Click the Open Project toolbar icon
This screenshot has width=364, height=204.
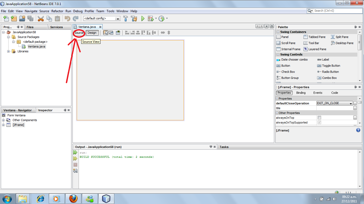(x=22, y=19)
